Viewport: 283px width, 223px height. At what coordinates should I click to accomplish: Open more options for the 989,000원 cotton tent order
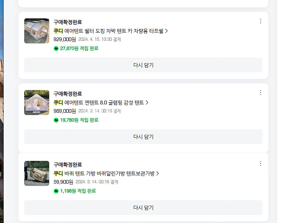pos(261,93)
